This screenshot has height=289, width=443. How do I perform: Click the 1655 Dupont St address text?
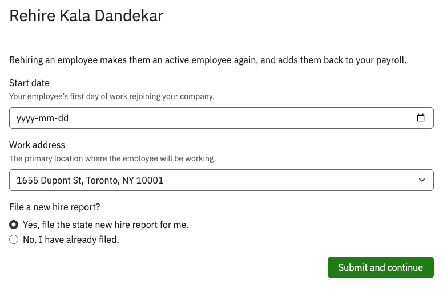pyautogui.click(x=90, y=180)
